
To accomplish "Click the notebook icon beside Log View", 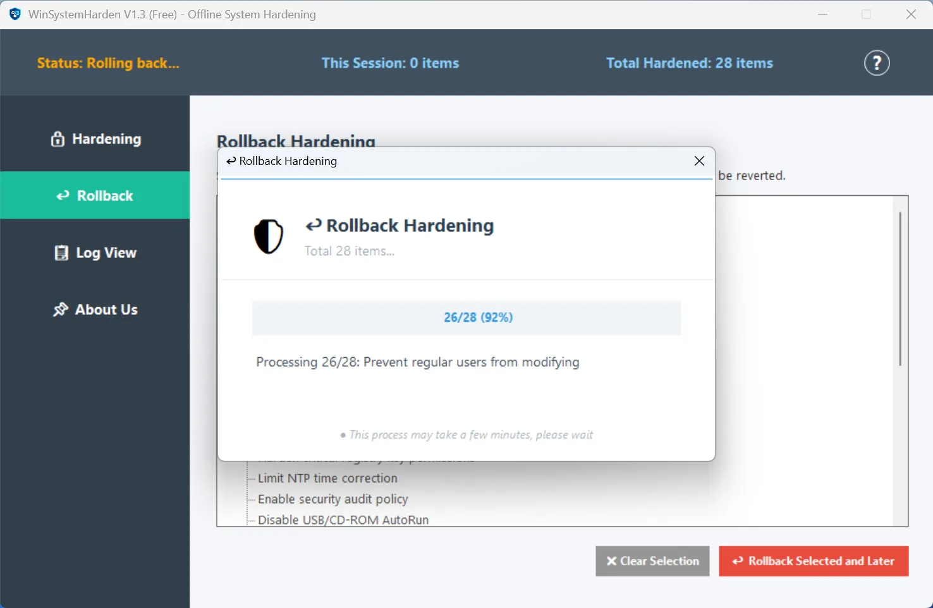I will 61,253.
